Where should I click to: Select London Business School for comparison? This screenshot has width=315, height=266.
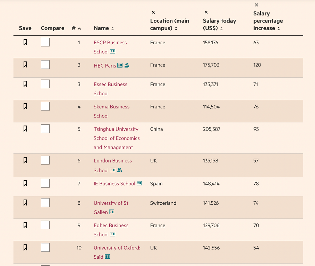coord(45,160)
